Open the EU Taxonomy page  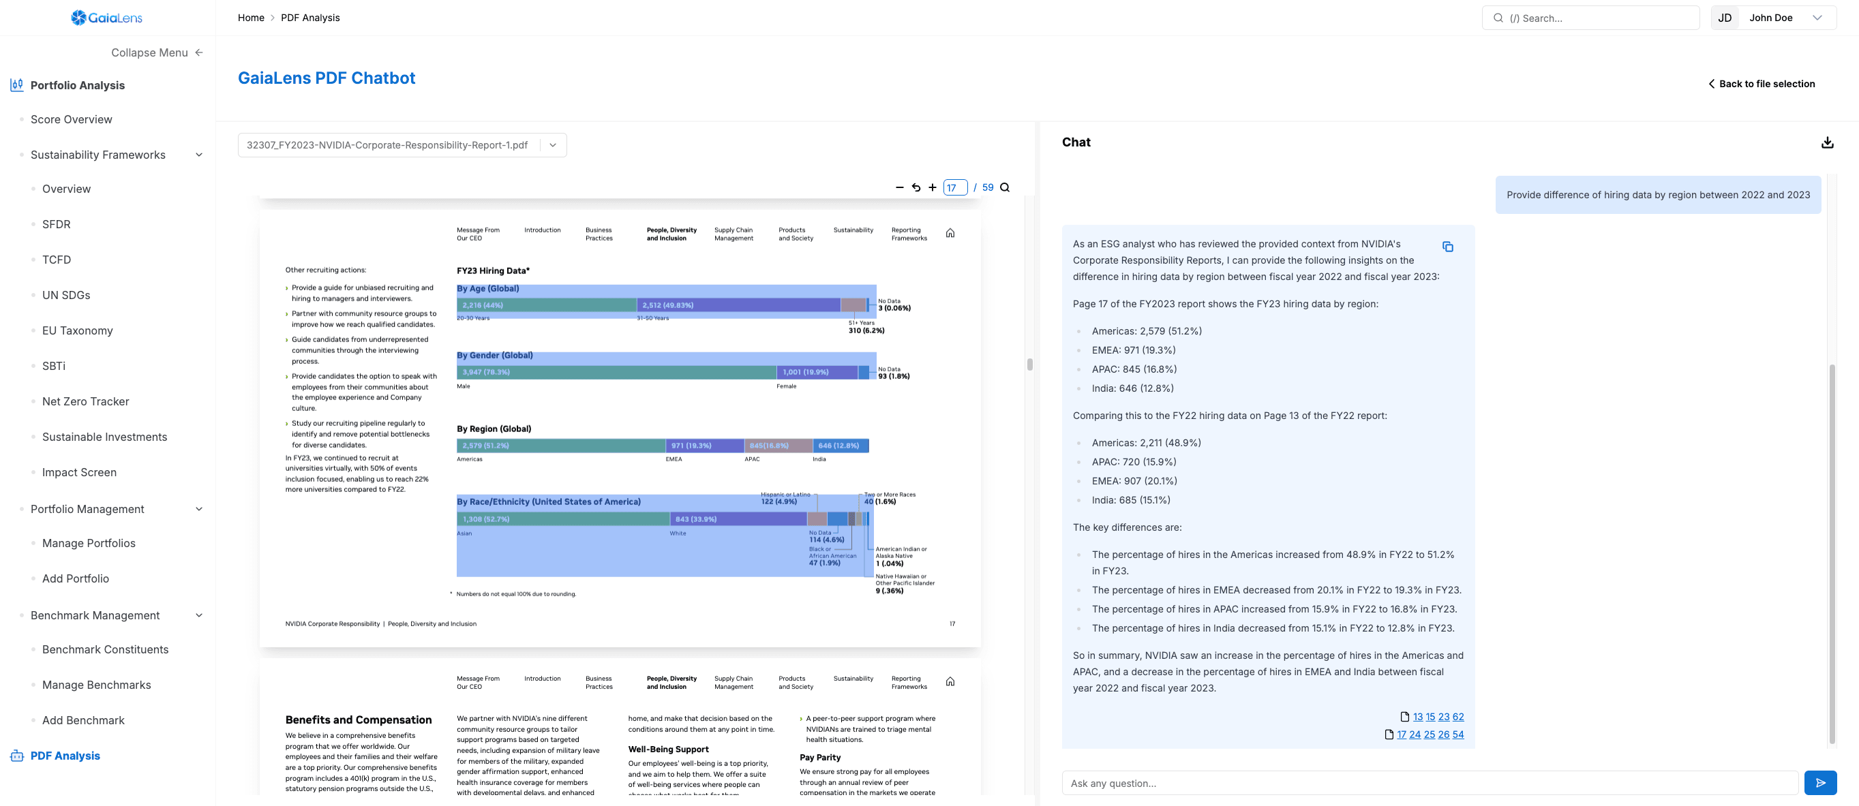[77, 330]
